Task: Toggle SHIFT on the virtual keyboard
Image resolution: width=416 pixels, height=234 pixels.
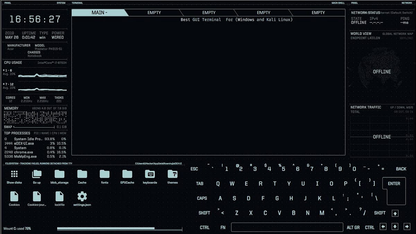Action: pos(204,213)
